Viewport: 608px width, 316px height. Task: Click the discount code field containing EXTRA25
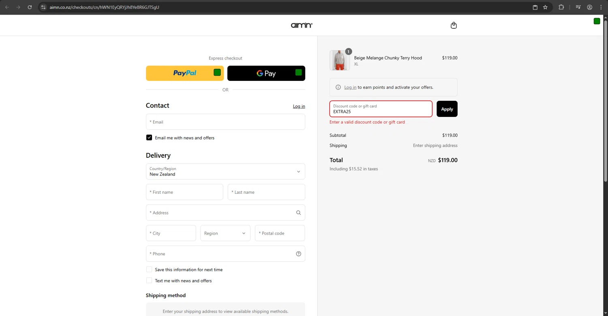click(x=381, y=109)
